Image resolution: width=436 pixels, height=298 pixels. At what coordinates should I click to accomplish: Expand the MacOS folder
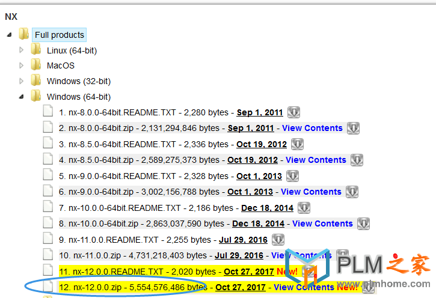pyautogui.click(x=22, y=65)
